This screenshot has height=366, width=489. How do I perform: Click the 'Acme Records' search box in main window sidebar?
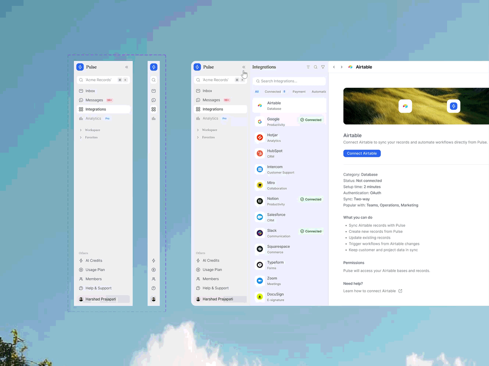pyautogui.click(x=221, y=80)
